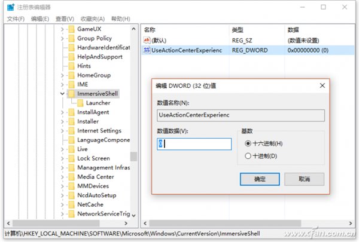Click the GameUX folder icon
The image size is (359, 242).
pyautogui.click(x=72, y=29)
